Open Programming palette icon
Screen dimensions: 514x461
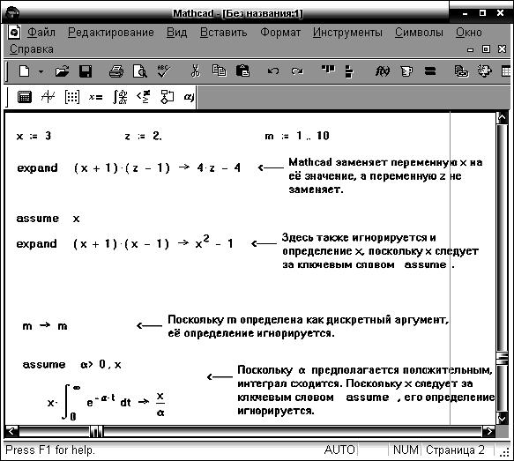[167, 97]
